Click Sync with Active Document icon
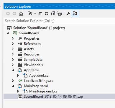This screenshot has height=108, width=115. pos(40,14)
